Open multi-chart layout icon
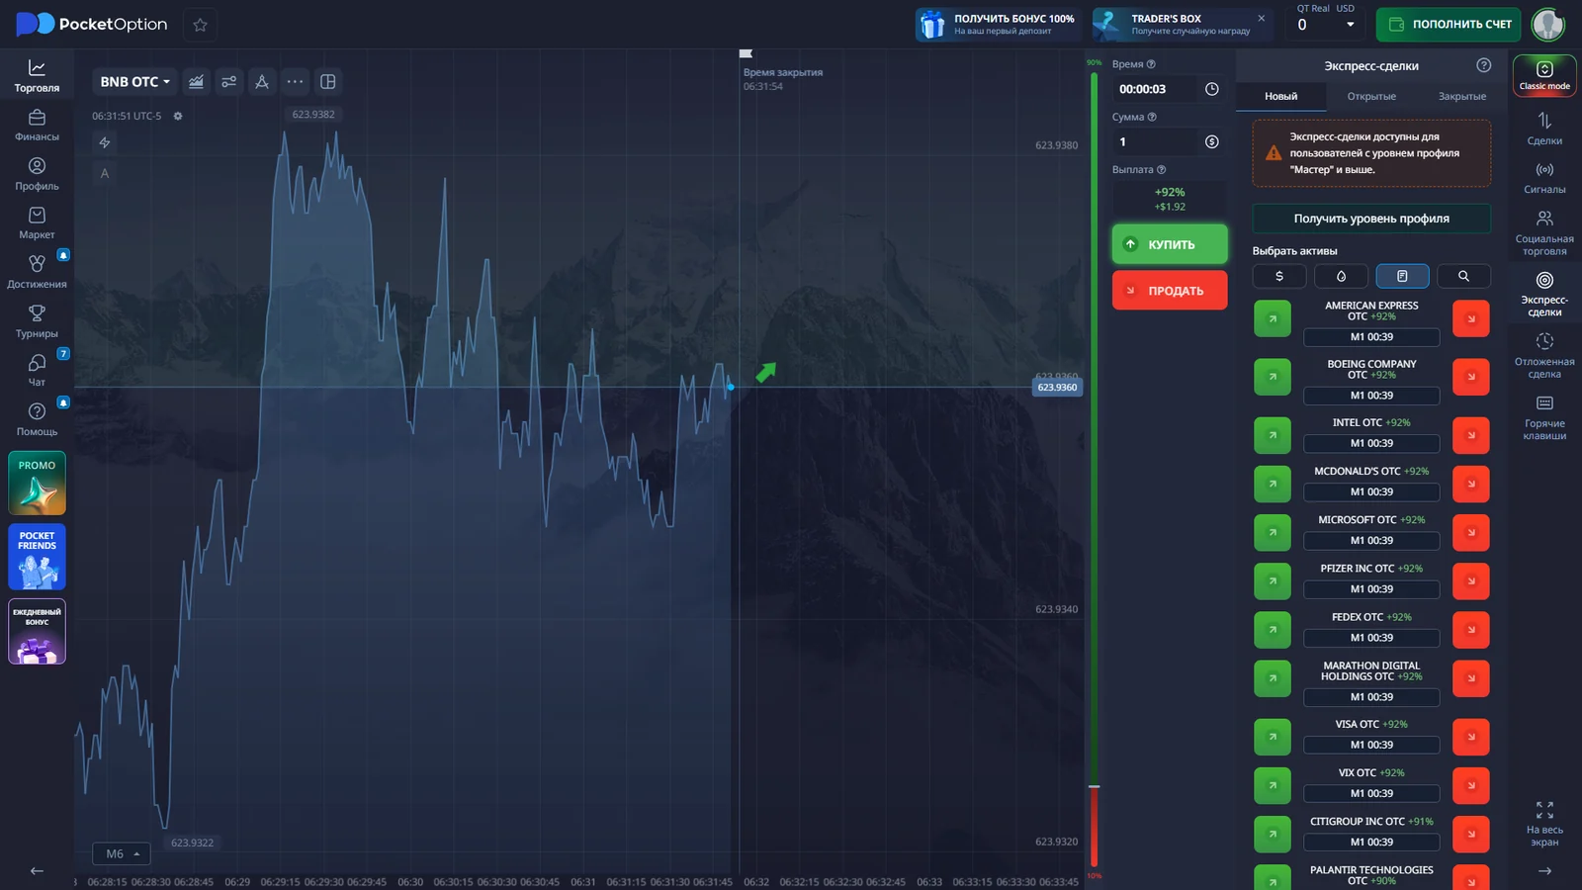Viewport: 1582px width, 890px height. pyautogui.click(x=328, y=82)
